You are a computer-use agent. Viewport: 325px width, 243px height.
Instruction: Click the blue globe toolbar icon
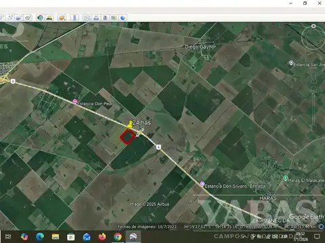pyautogui.click(x=123, y=18)
